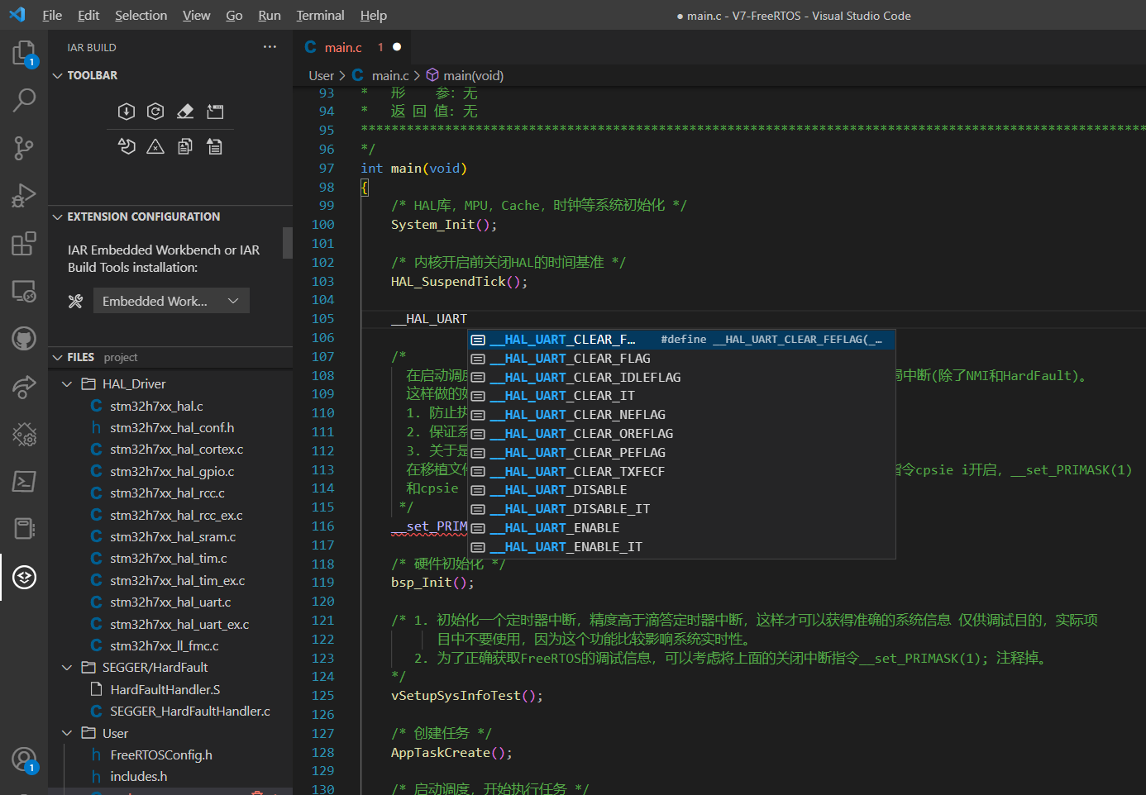Open the View menu
Image resolution: width=1146 pixels, height=795 pixels.
click(196, 15)
